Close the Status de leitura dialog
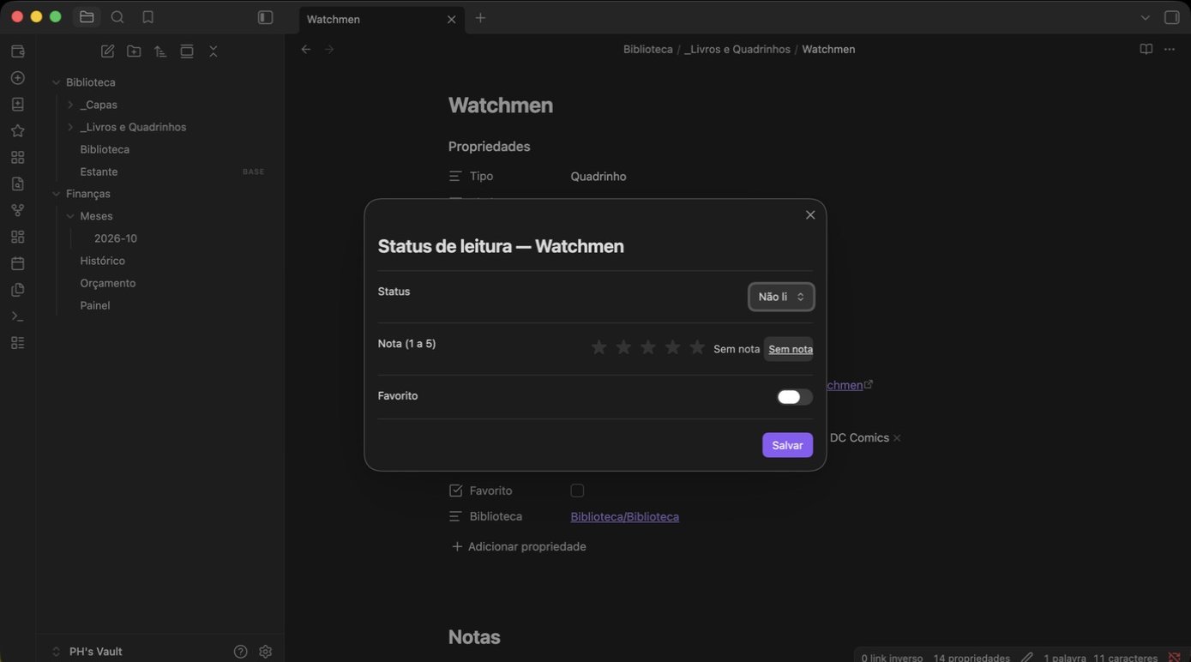Image resolution: width=1191 pixels, height=662 pixels. pyautogui.click(x=810, y=214)
